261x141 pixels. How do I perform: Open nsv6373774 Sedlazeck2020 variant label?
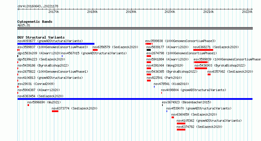(74, 108)
